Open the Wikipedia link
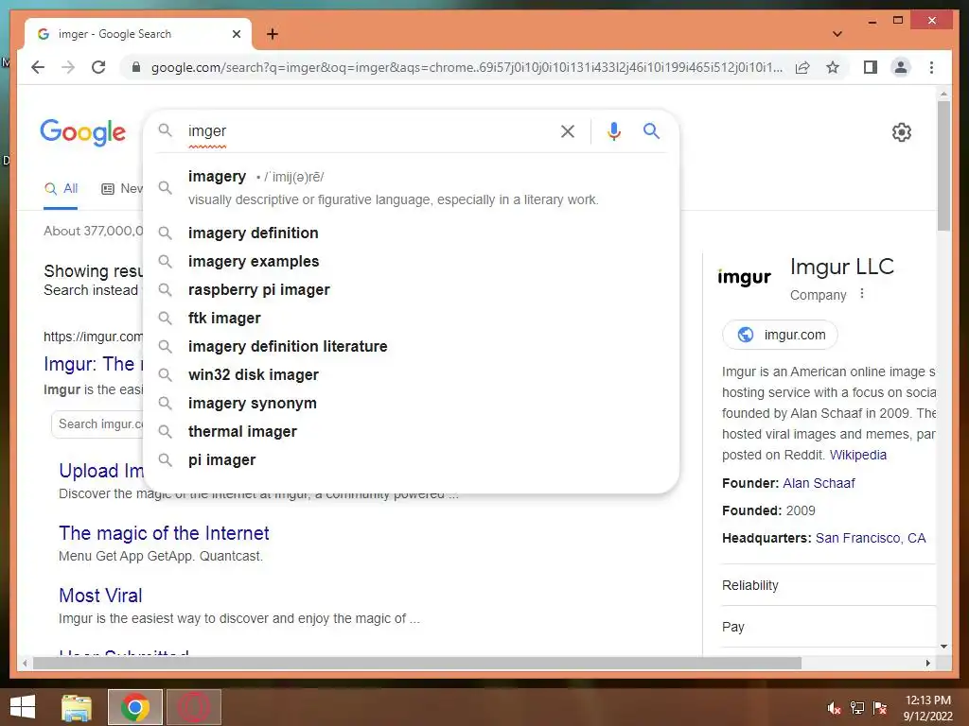This screenshot has height=726, width=969. pos(857,455)
